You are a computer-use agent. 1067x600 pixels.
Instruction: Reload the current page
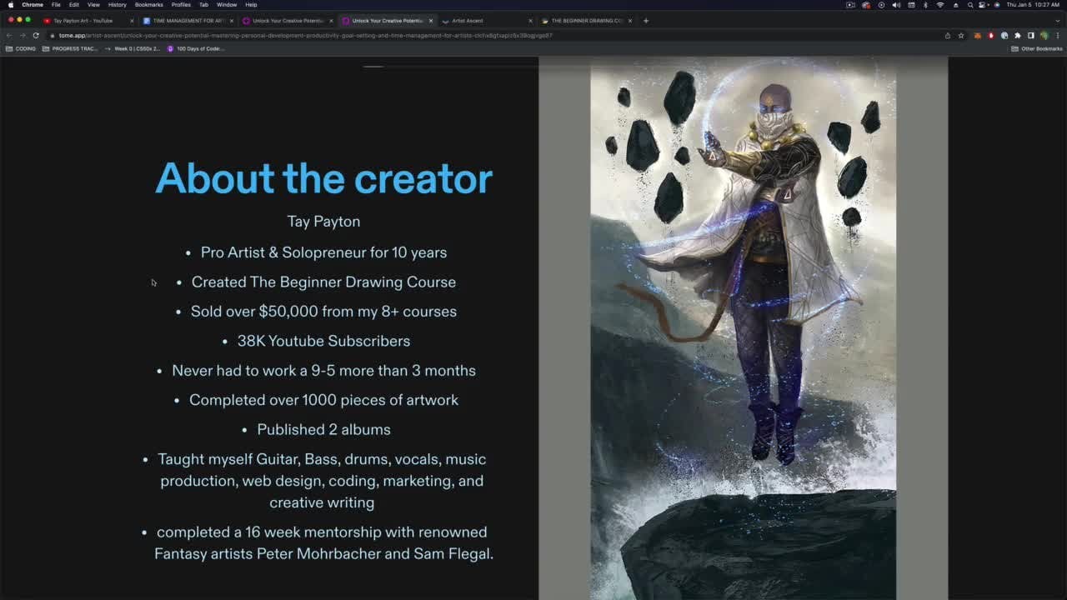[x=36, y=35]
